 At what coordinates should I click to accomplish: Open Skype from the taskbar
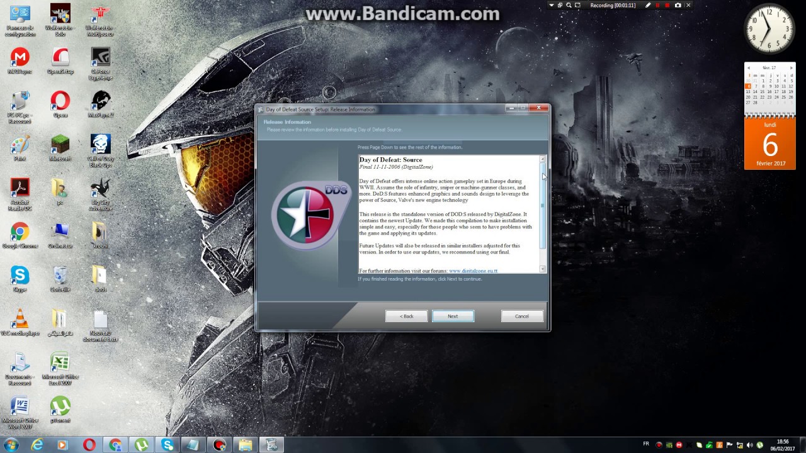pyautogui.click(x=167, y=445)
